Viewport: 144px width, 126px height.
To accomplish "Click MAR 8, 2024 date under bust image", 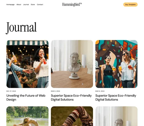I will coord(55,91).
